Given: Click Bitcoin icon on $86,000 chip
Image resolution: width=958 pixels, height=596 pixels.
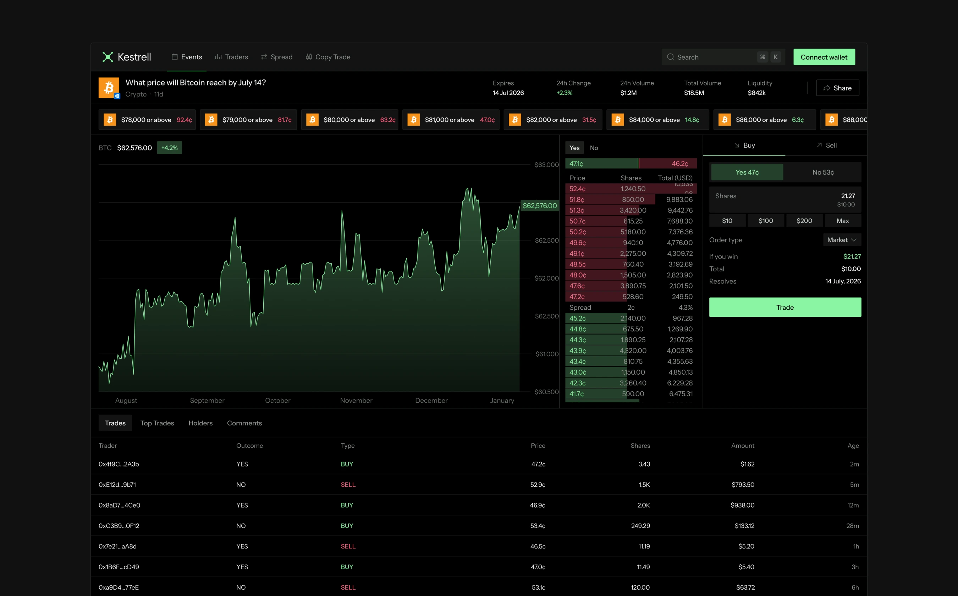Looking at the screenshot, I should [725, 120].
